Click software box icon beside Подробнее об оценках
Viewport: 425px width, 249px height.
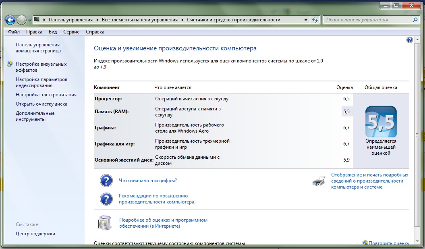pyautogui.click(x=105, y=223)
